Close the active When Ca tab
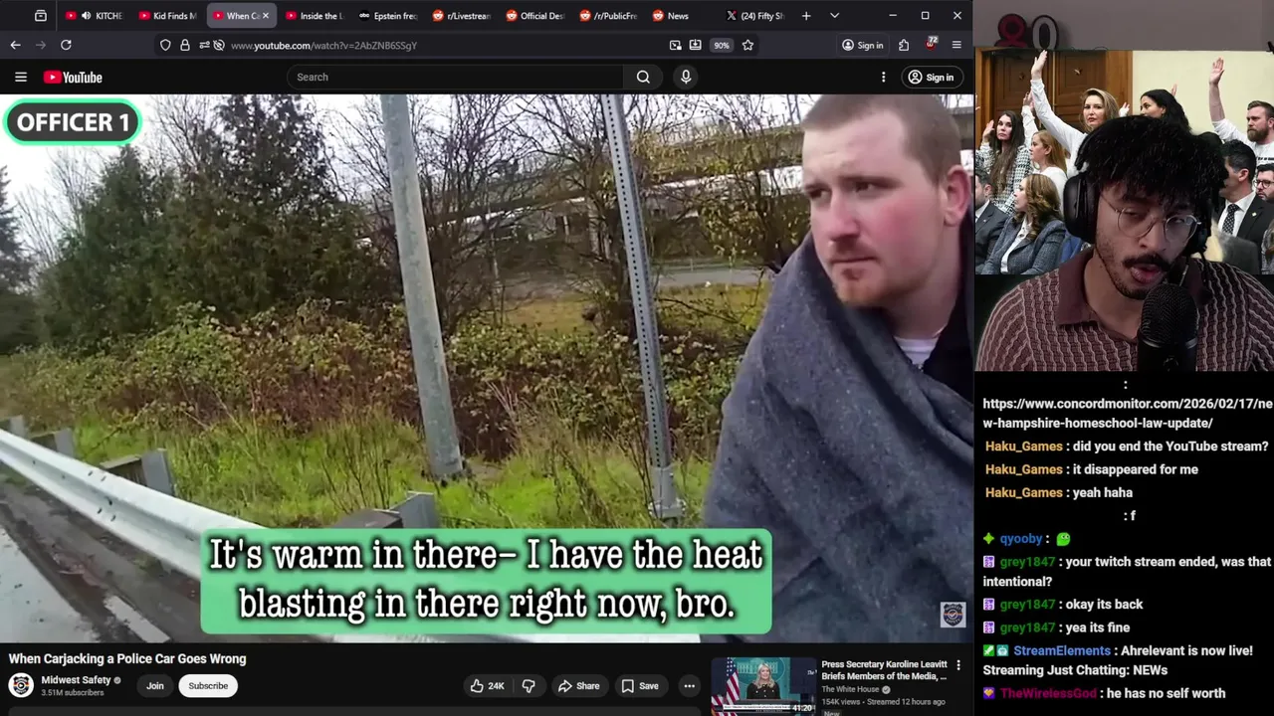The image size is (1274, 716). click(266, 16)
